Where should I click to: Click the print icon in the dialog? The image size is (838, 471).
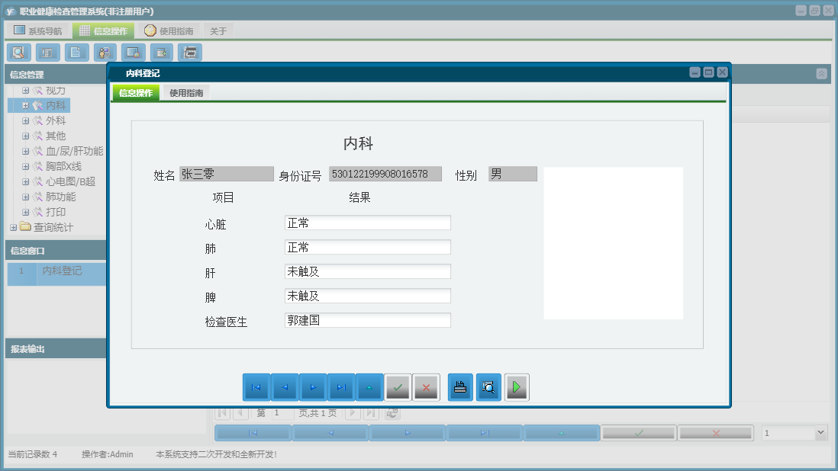point(459,387)
